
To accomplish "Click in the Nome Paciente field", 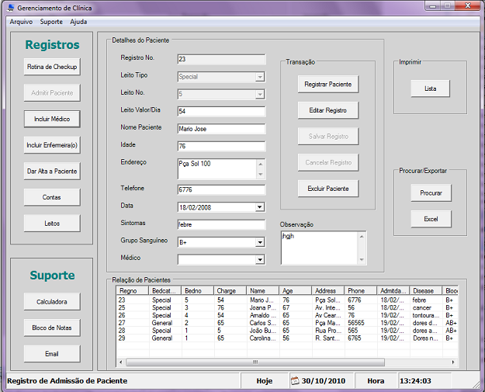I will click(221, 129).
